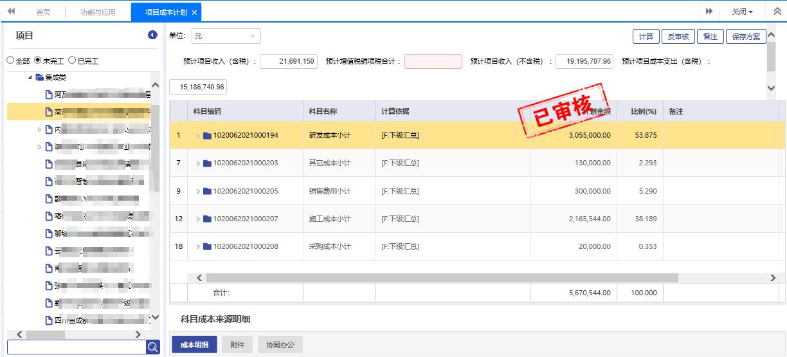The height and width of the screenshot is (357, 787).
Task: Select the 已完工 radio button
Action: coord(72,60)
